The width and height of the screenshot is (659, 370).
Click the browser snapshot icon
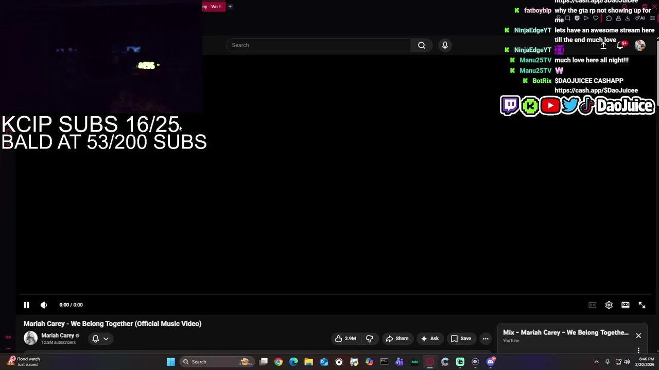[x=567, y=18]
